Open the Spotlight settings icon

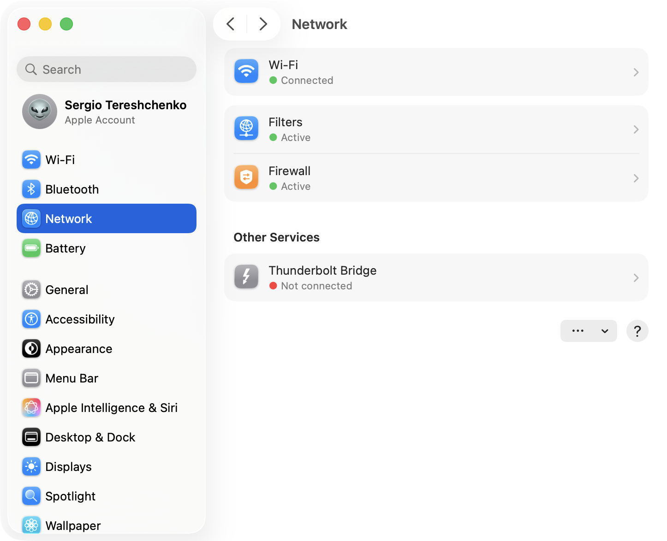point(31,496)
